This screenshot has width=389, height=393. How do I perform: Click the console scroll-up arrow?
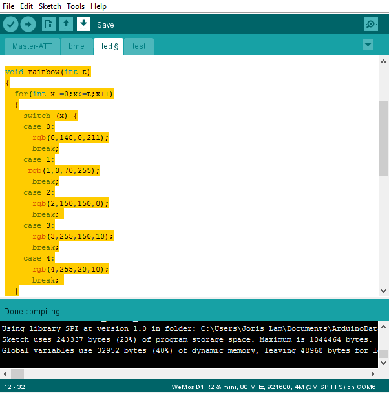tap(383, 327)
